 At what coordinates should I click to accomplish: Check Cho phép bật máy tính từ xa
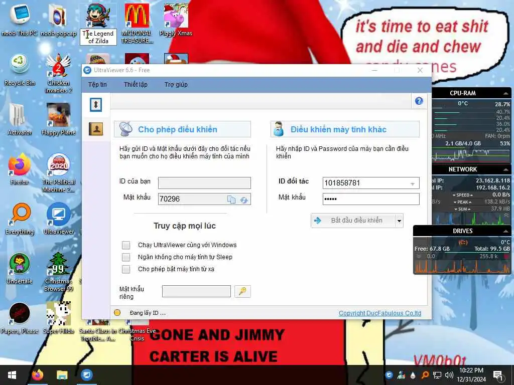tap(126, 269)
